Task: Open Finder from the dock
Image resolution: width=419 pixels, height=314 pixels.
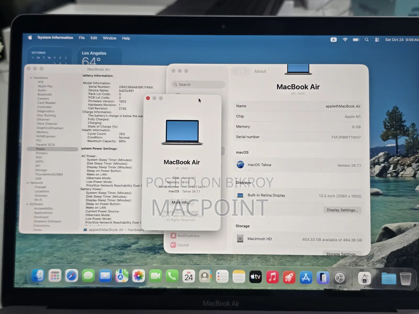Action: click(38, 276)
